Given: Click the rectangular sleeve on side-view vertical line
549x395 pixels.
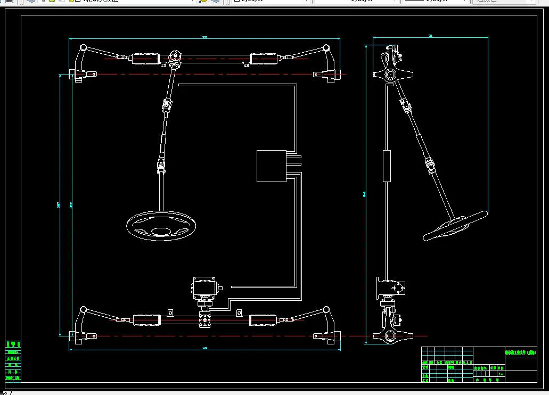Looking at the screenshot, I should pyautogui.click(x=387, y=166).
